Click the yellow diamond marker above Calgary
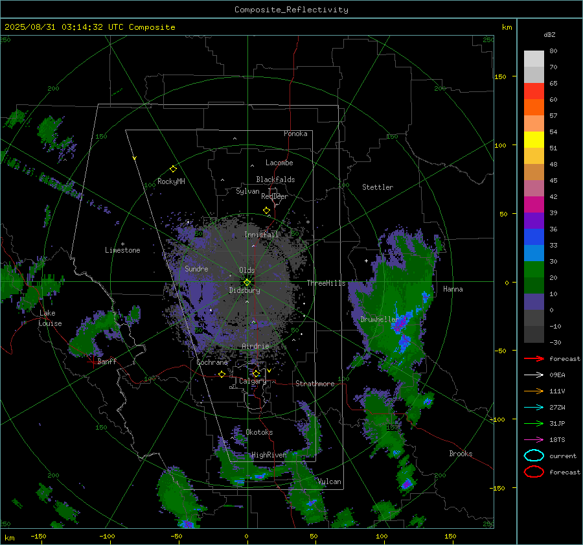The image size is (583, 545). [256, 373]
